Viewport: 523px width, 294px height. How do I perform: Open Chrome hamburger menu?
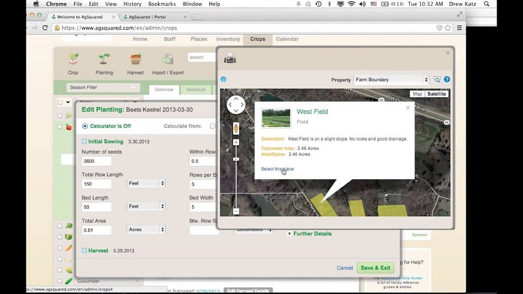(x=460, y=28)
